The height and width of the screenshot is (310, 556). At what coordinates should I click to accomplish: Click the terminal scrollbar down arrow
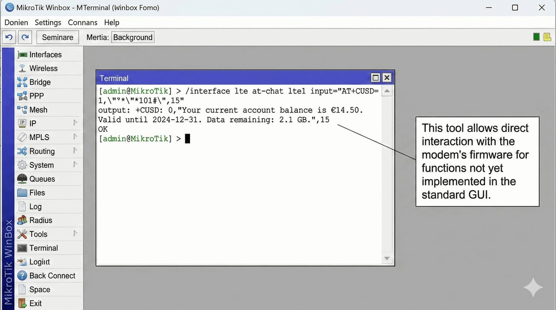point(387,259)
